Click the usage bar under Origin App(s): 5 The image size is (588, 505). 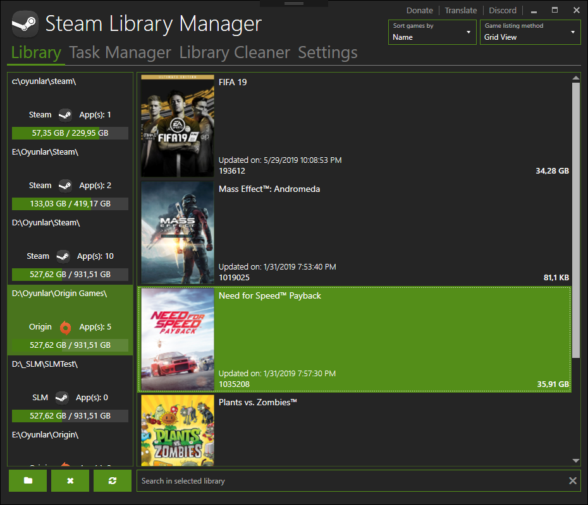pyautogui.click(x=70, y=345)
